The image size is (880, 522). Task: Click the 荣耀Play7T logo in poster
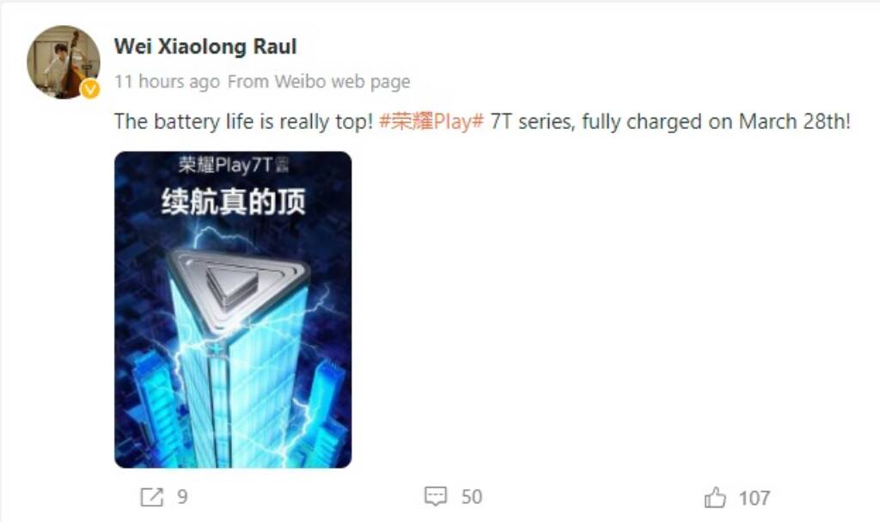point(233,165)
